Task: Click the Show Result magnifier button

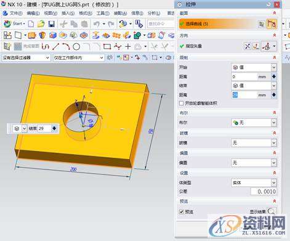Action: point(271,211)
